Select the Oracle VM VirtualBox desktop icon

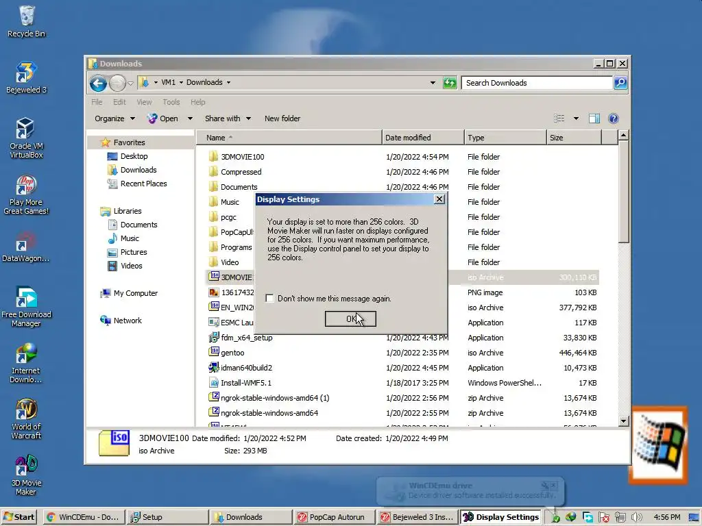27,138
